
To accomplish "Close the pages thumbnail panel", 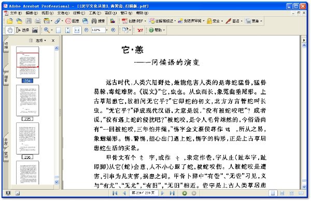I will 53,40.
